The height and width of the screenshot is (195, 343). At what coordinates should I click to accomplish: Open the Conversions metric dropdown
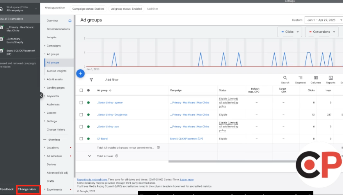point(320,32)
